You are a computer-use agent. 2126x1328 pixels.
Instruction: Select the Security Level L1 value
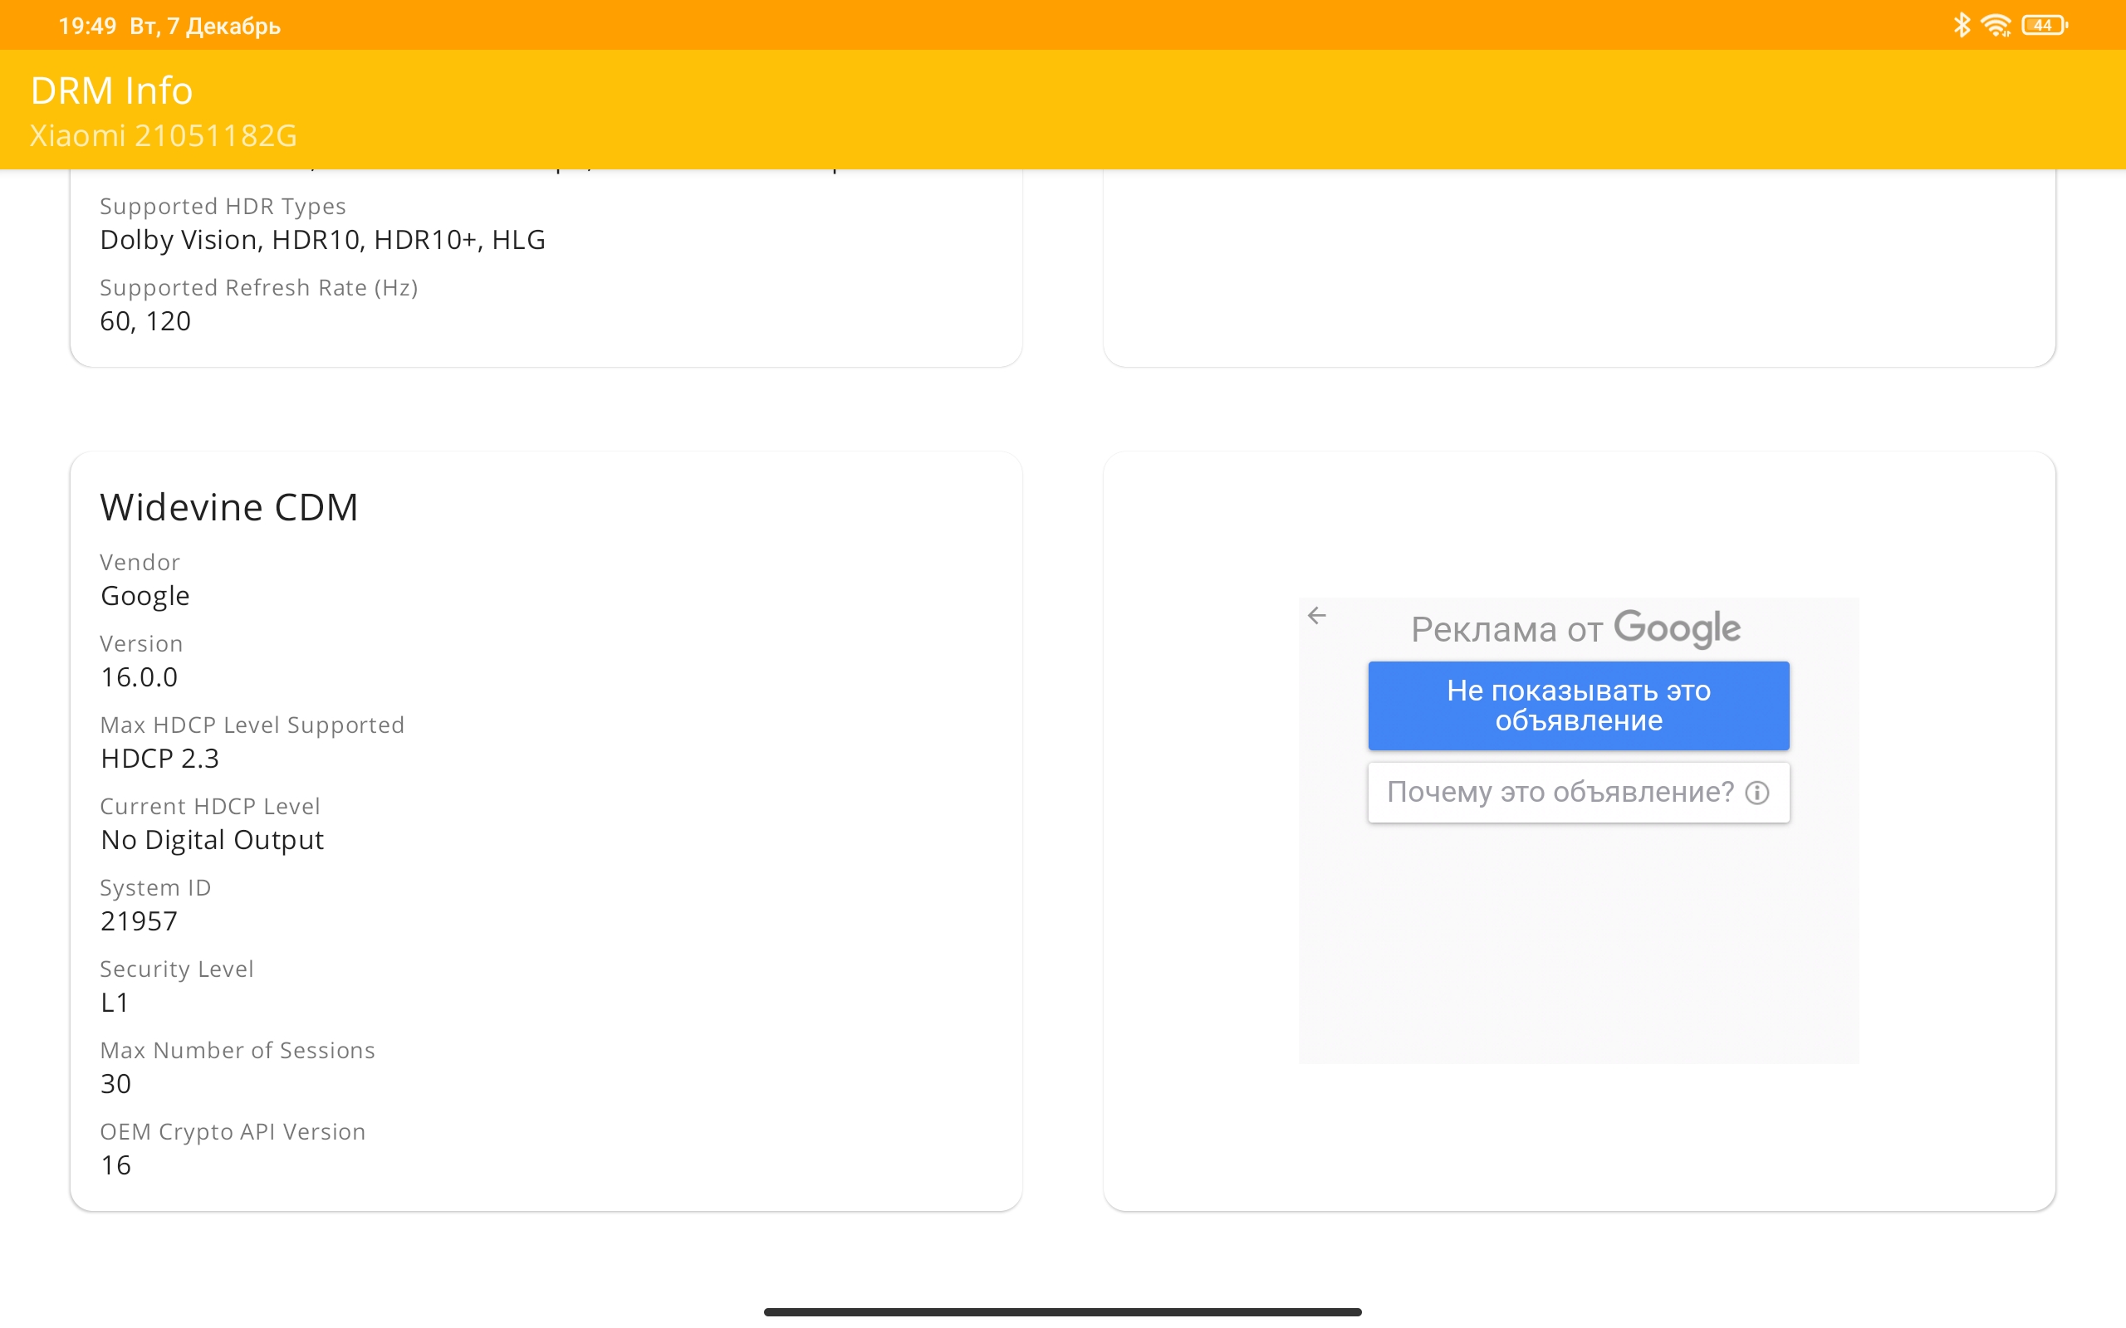pos(115,1002)
